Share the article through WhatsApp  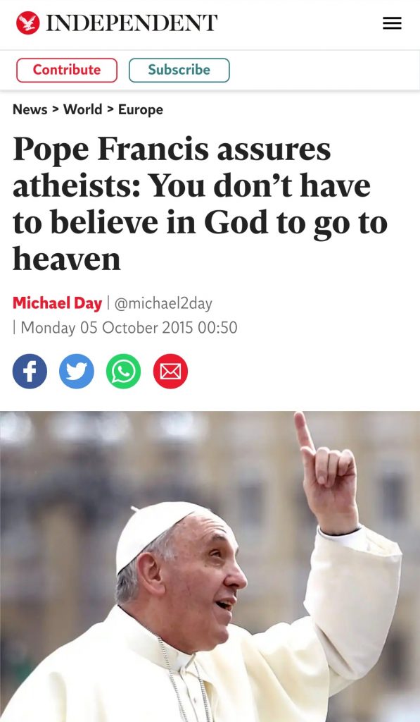point(124,371)
